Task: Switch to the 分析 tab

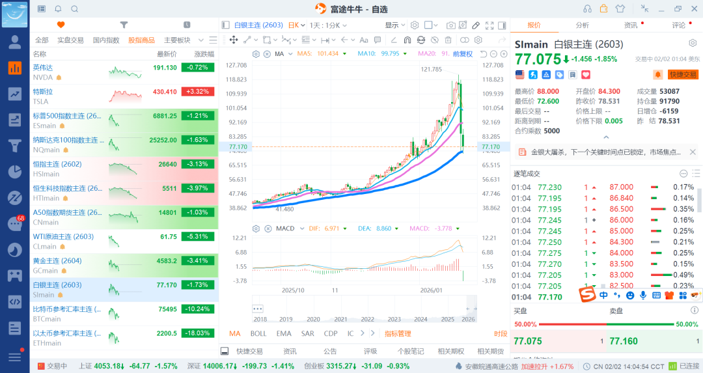Action: pyautogui.click(x=583, y=25)
